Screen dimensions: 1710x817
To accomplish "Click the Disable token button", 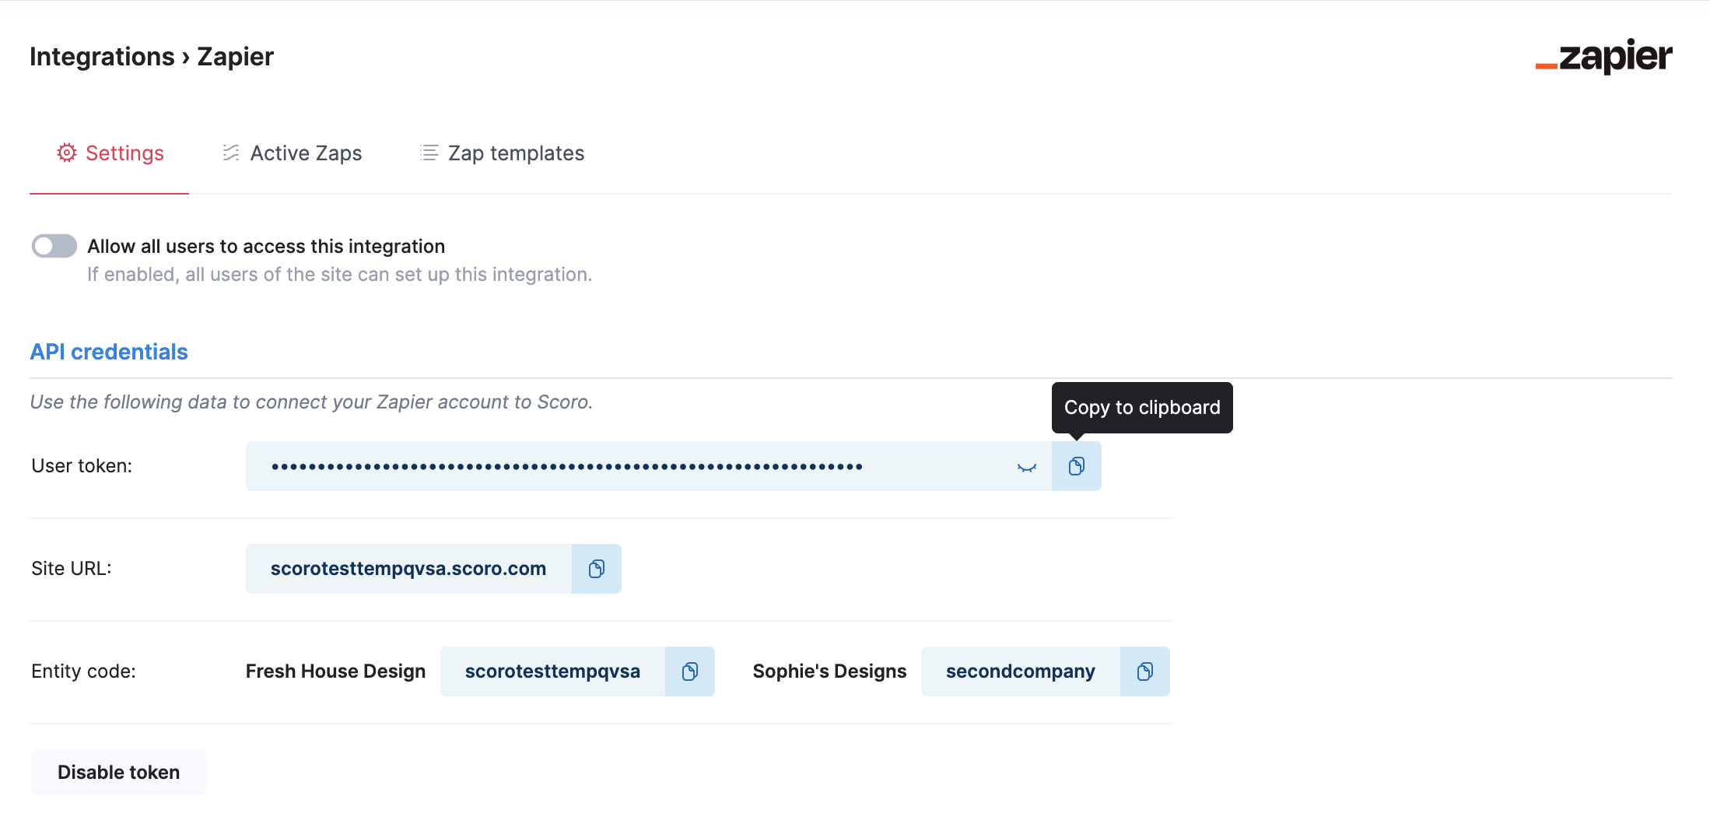I will pyautogui.click(x=119, y=772).
